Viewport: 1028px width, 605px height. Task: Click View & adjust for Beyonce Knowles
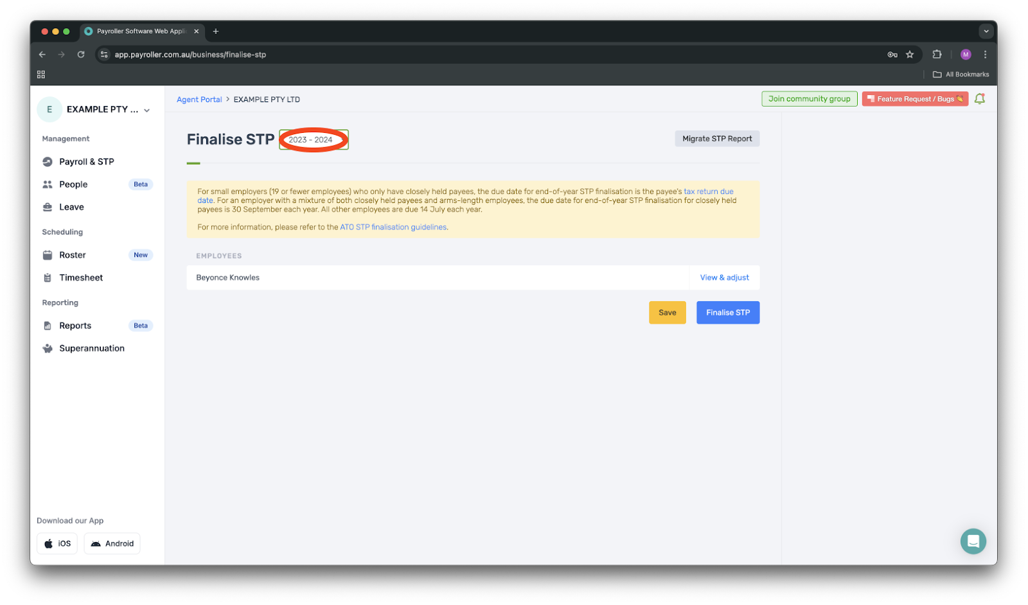724,277
